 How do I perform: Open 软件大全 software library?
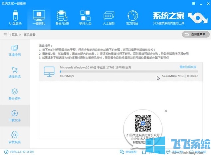[85, 18]
